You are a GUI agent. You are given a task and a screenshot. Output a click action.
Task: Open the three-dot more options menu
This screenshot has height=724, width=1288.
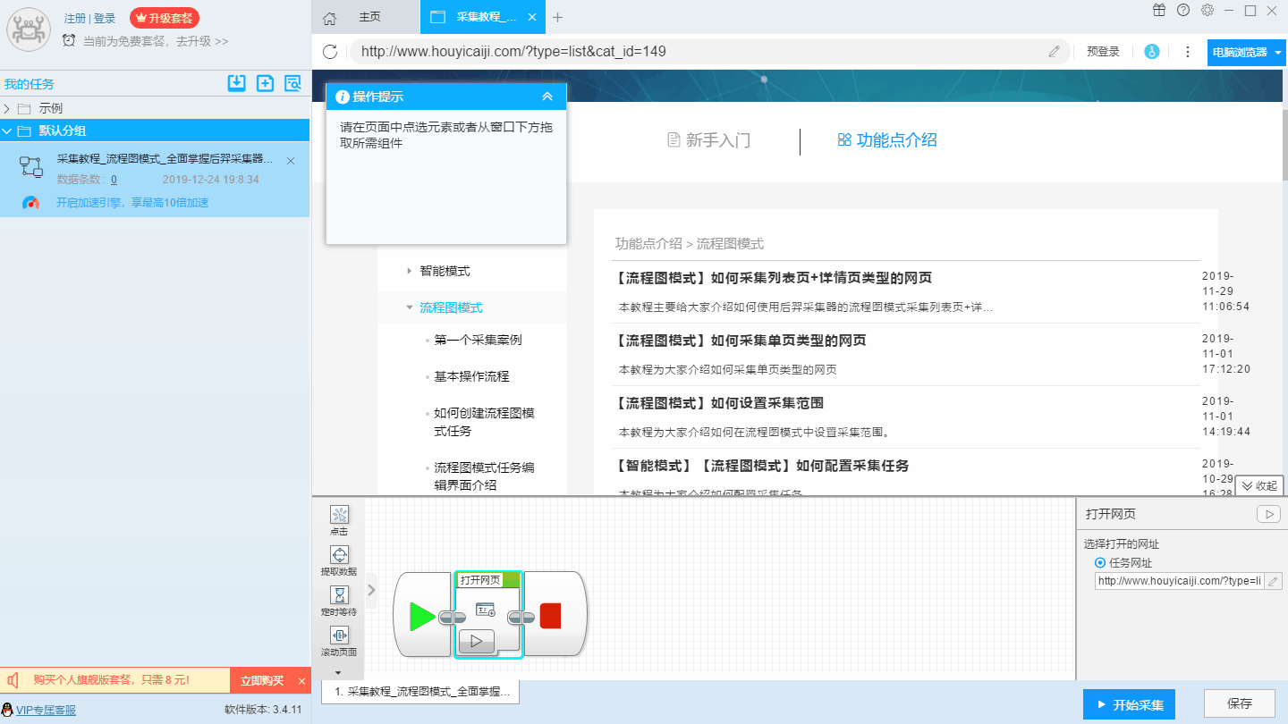pos(1188,52)
